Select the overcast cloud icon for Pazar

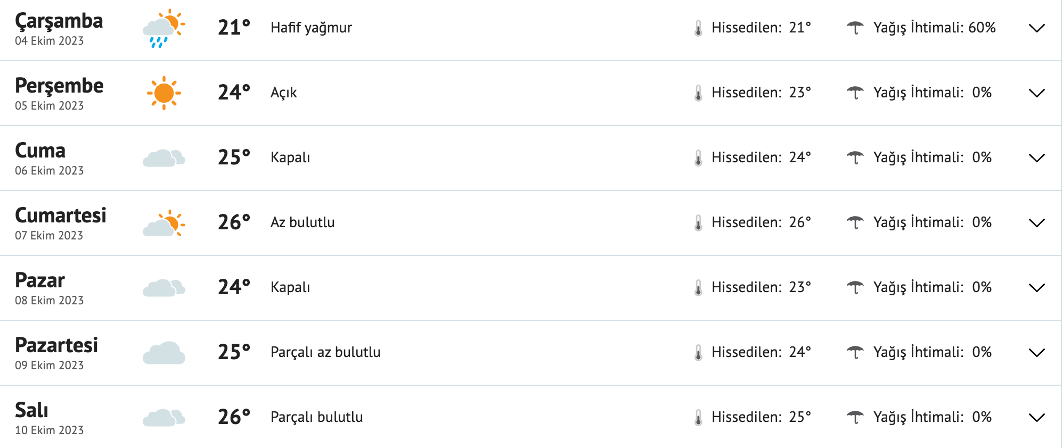tap(164, 287)
